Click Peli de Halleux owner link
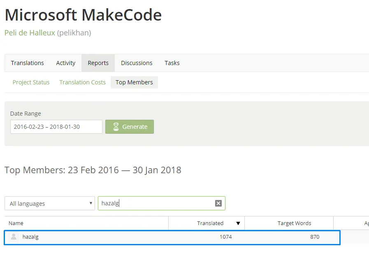 point(30,33)
